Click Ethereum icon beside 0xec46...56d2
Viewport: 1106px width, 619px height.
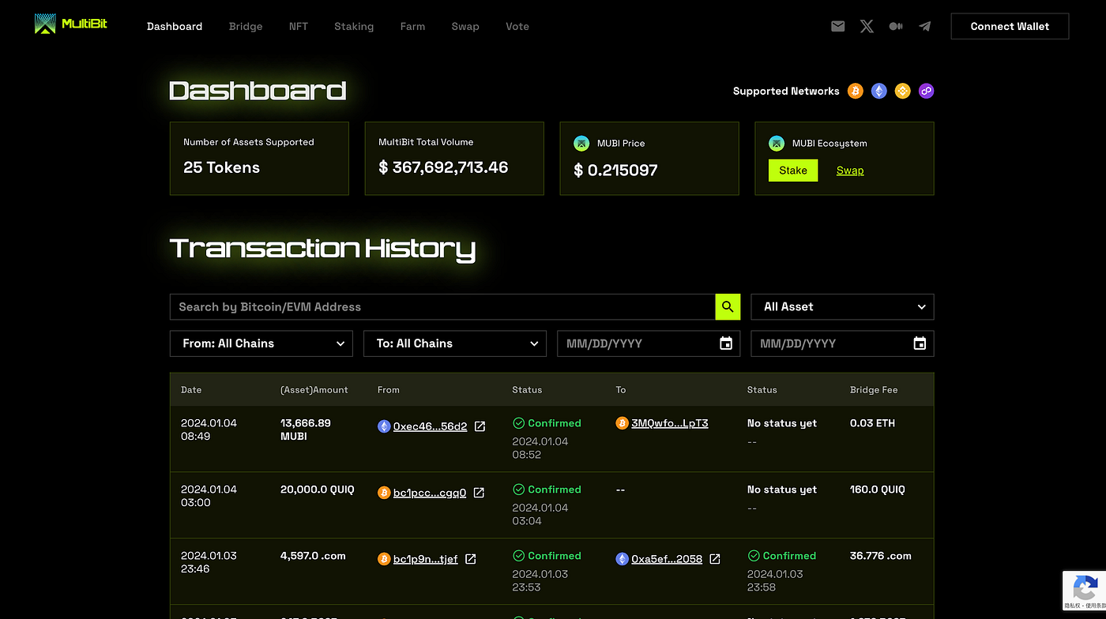coord(384,426)
